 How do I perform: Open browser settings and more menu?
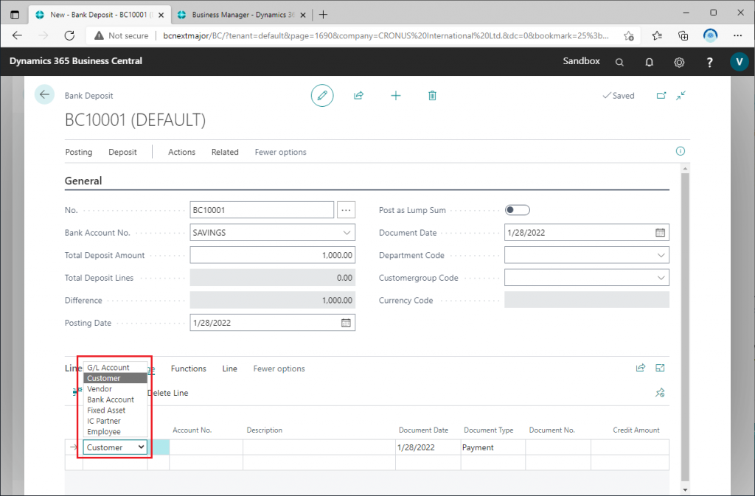coord(737,35)
